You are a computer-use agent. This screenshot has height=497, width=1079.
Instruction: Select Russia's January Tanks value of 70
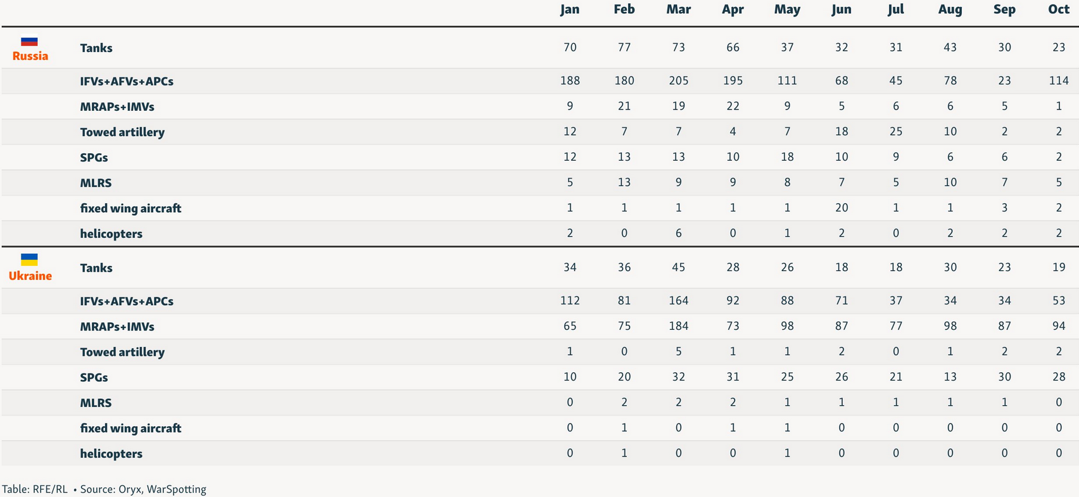coord(570,47)
